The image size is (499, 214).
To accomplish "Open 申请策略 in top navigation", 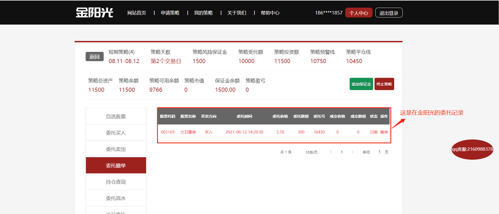I will coord(170,13).
